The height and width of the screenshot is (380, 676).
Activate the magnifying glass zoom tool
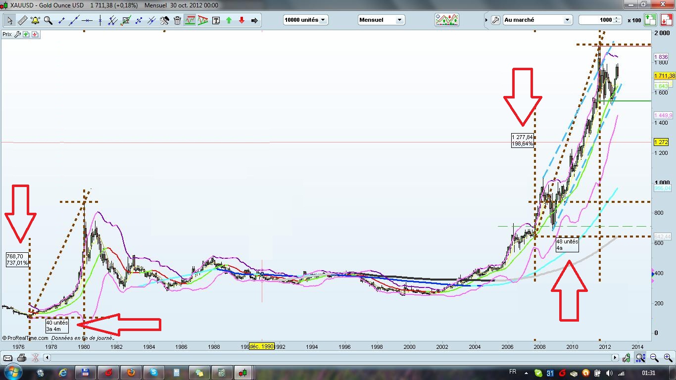click(x=48, y=20)
